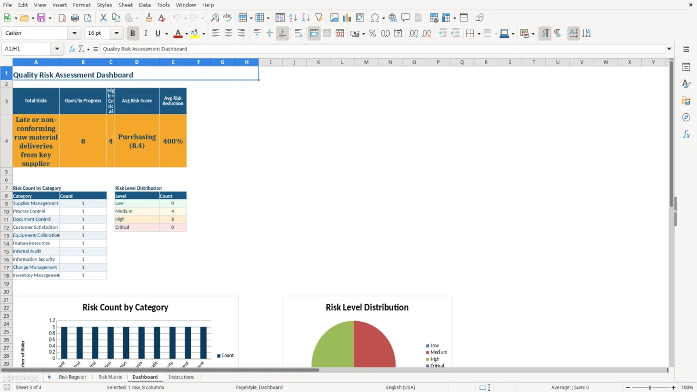697x392 pixels.
Task: Toggle Underline formatting
Action: tap(157, 34)
